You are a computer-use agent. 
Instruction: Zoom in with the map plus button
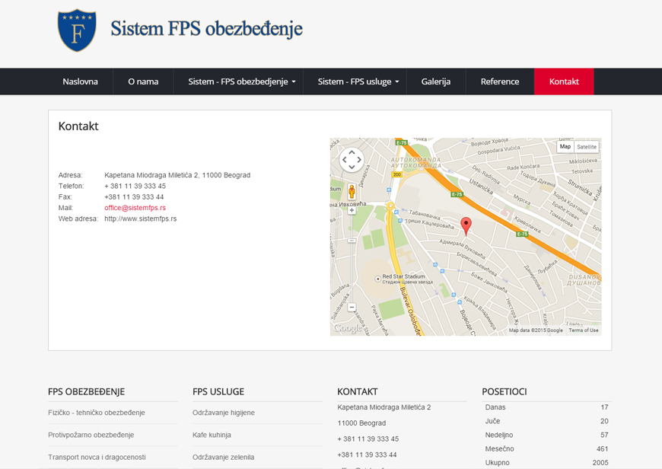click(x=352, y=211)
